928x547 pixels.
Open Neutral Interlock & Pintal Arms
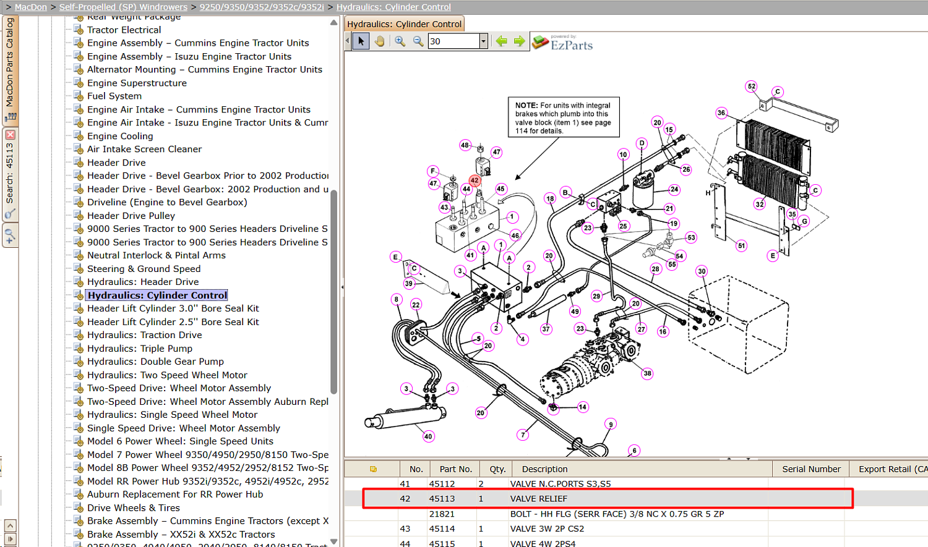pyautogui.click(x=157, y=255)
